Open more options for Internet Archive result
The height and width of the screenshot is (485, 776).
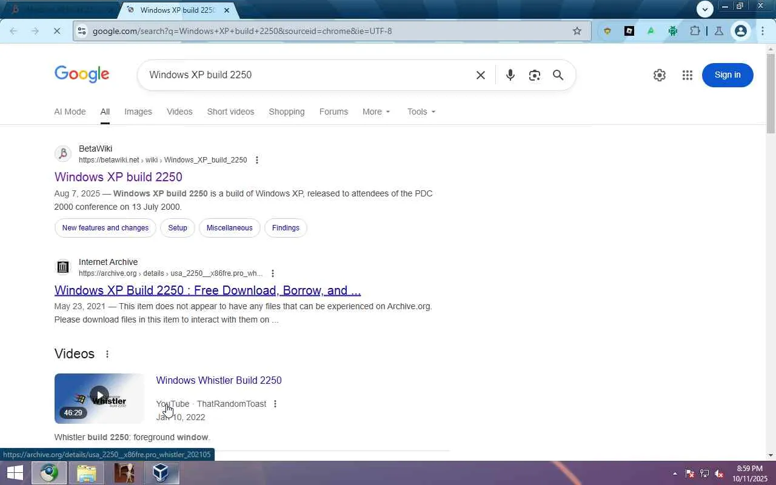(273, 273)
